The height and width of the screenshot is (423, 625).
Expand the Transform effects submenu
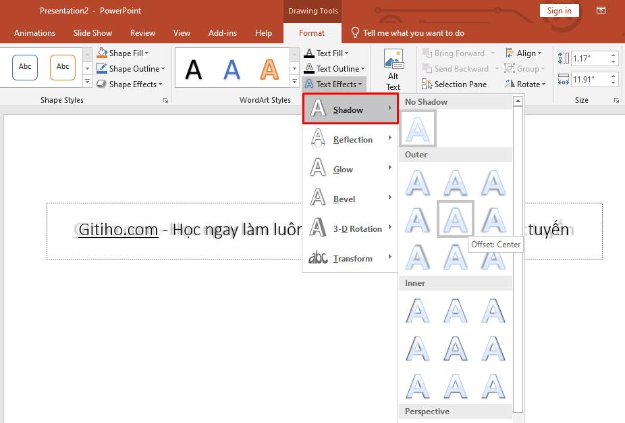tap(352, 258)
